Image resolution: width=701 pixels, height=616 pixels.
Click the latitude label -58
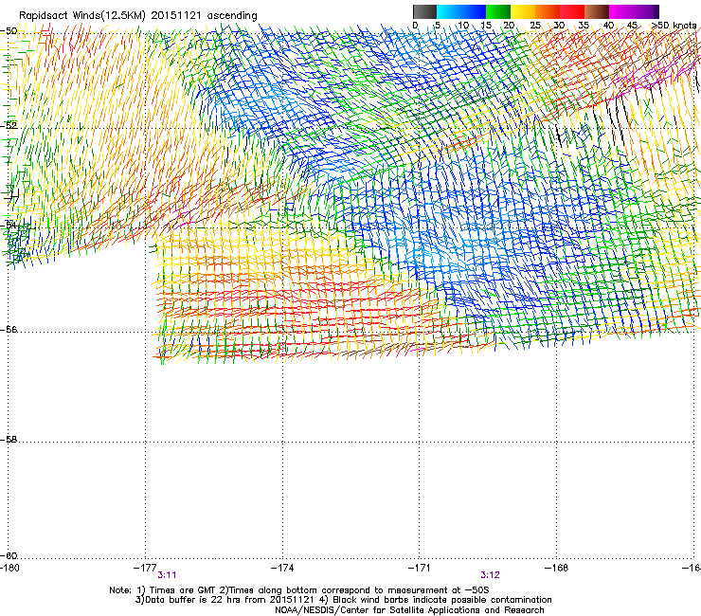tap(9, 440)
